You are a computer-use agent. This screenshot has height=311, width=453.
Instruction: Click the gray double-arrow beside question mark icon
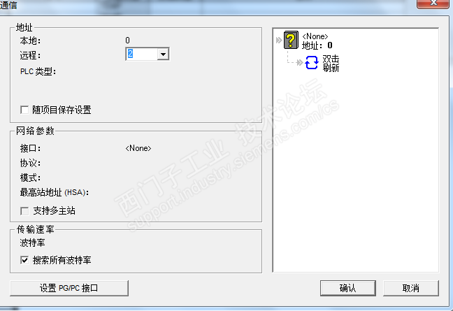coord(279,40)
